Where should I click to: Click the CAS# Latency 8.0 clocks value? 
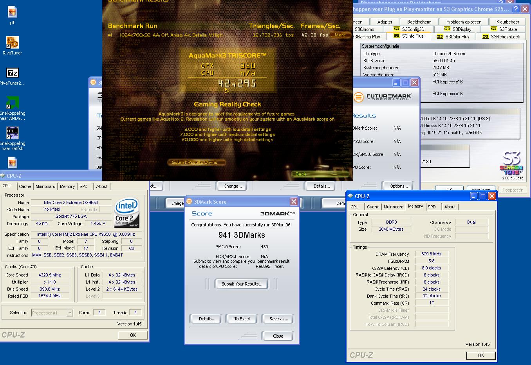(x=432, y=268)
